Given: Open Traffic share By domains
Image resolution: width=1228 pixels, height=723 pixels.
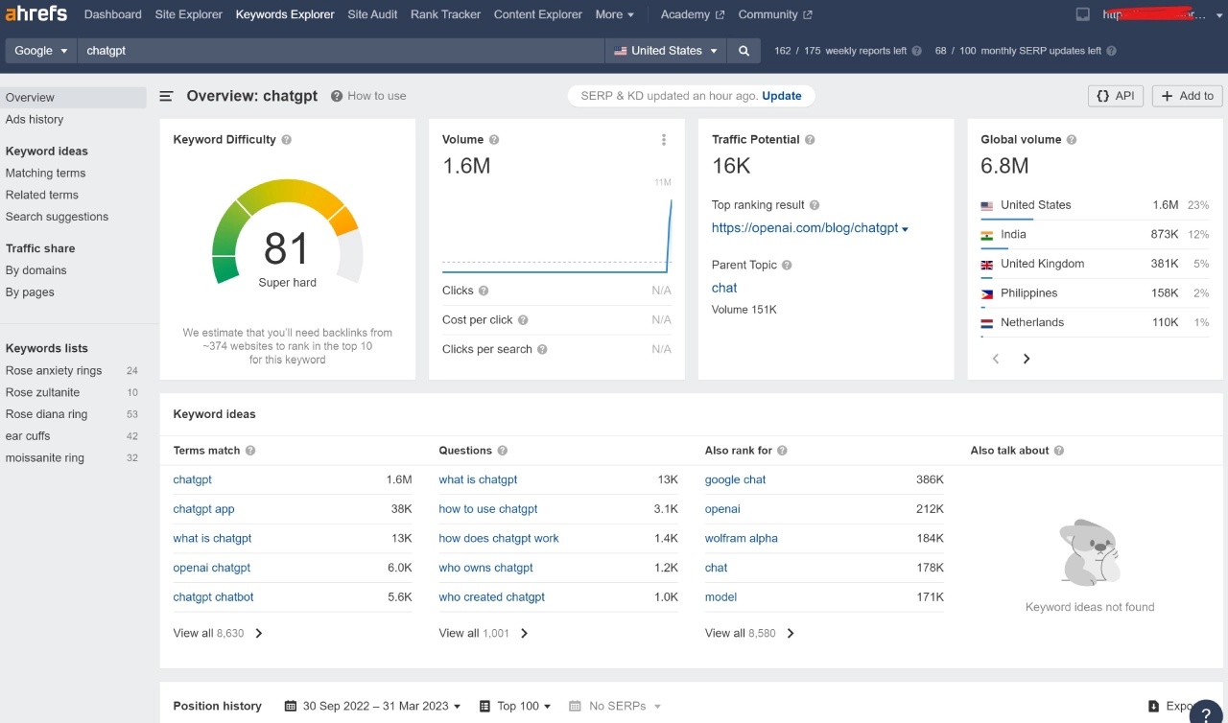Looking at the screenshot, I should [36, 270].
